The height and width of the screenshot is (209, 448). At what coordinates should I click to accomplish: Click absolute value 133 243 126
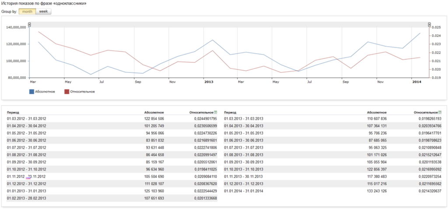(x=377, y=191)
